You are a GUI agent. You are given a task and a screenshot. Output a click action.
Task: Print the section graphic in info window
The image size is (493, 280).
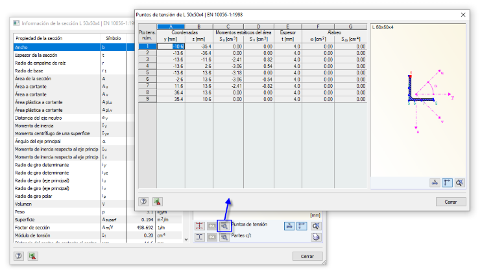click(316, 237)
